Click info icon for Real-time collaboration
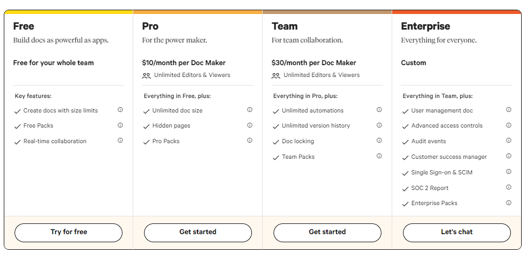Screen dimensions: 526x253 (120, 140)
